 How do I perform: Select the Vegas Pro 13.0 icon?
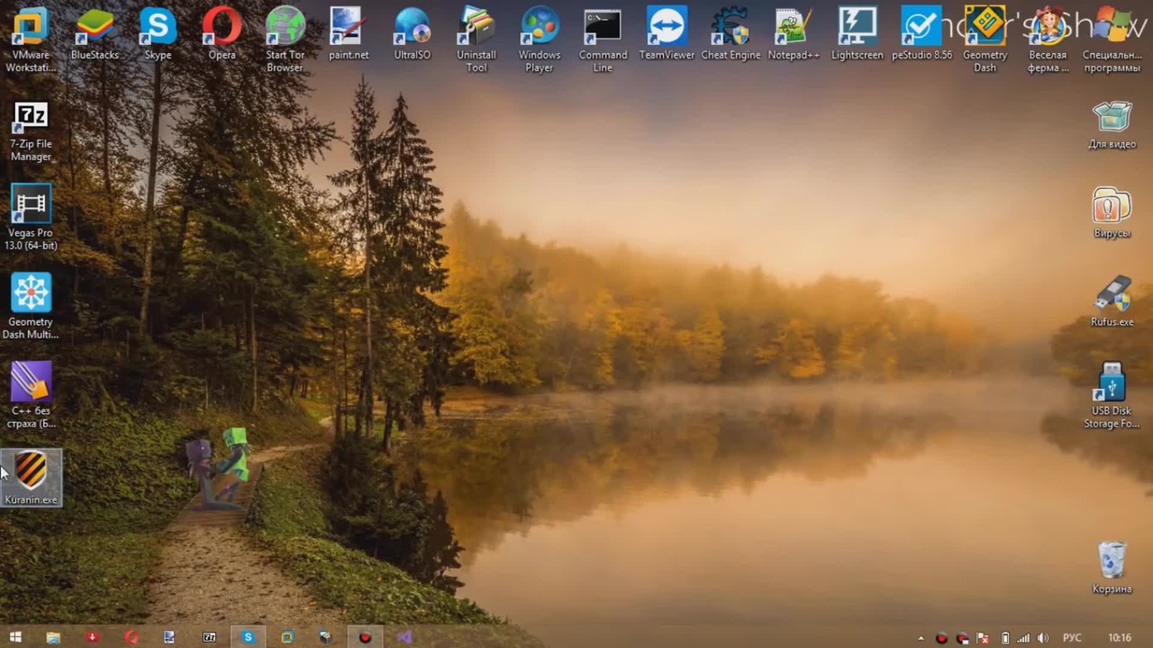click(x=31, y=217)
